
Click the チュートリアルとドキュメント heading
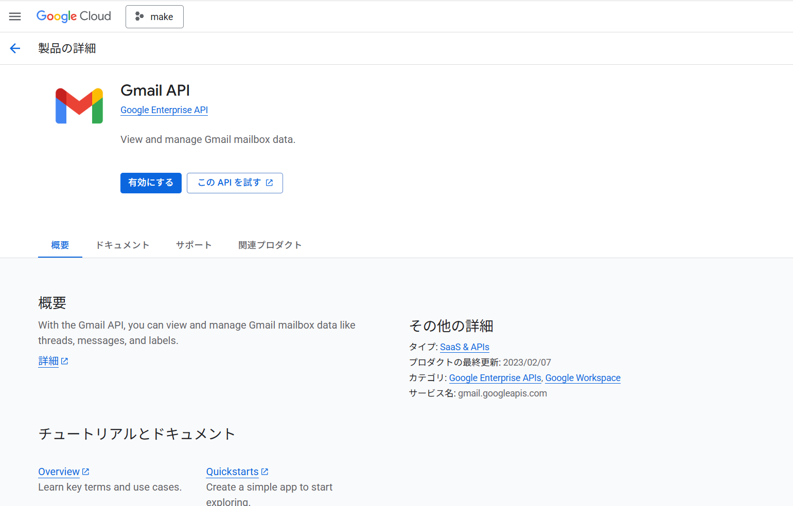coord(137,434)
